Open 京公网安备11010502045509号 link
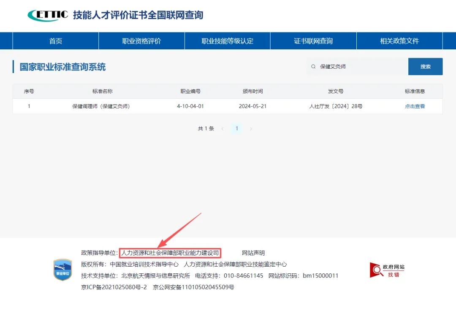Viewport: 456px width, 316px height. point(193,287)
